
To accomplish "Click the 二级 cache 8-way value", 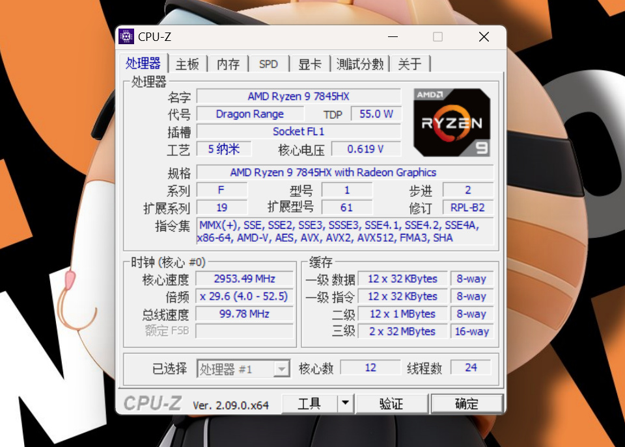I will click(472, 314).
